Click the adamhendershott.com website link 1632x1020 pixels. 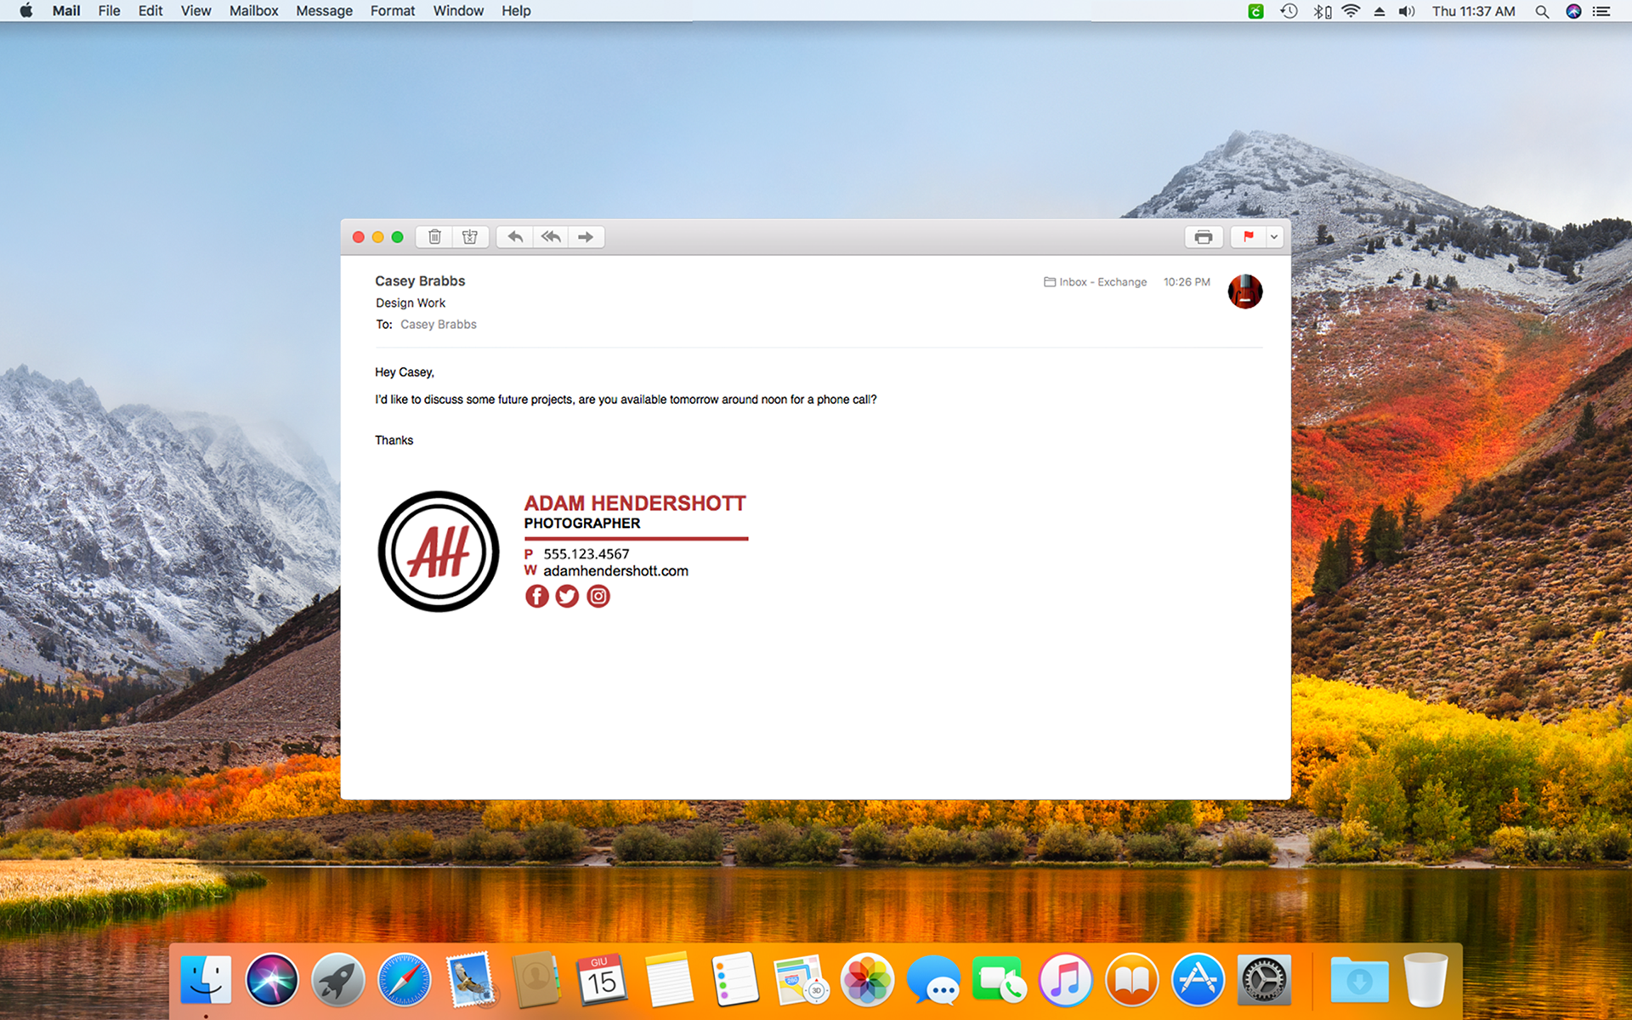click(x=615, y=571)
